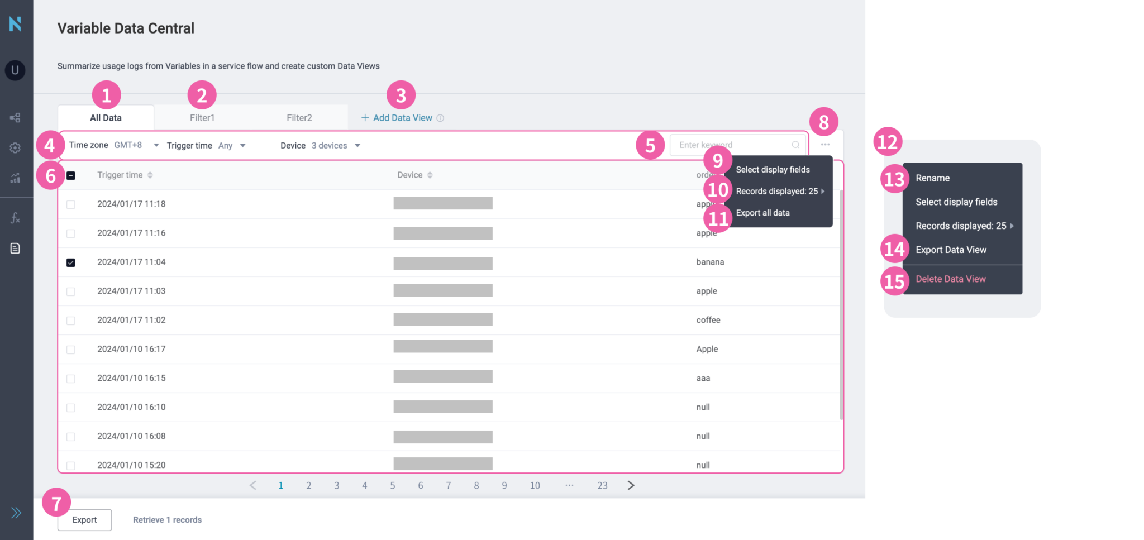
Task: Open the analytics chart icon in the sidebar
Action: click(x=15, y=178)
